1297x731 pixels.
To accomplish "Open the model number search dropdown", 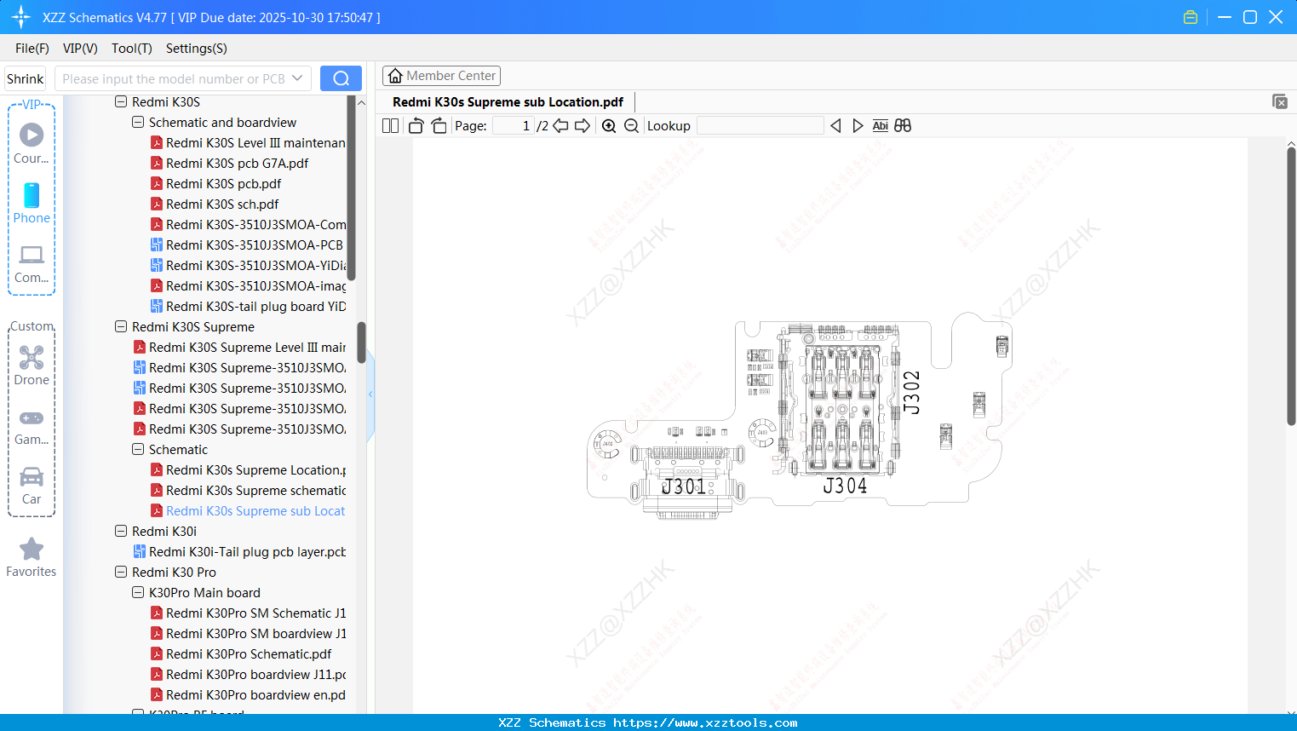I will pos(299,78).
